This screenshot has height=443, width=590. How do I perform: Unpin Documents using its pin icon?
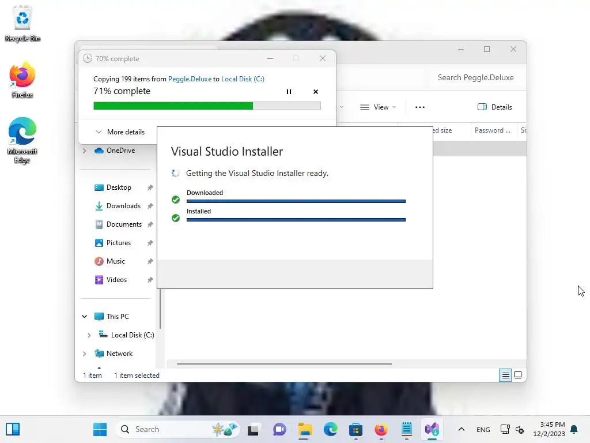(x=150, y=224)
